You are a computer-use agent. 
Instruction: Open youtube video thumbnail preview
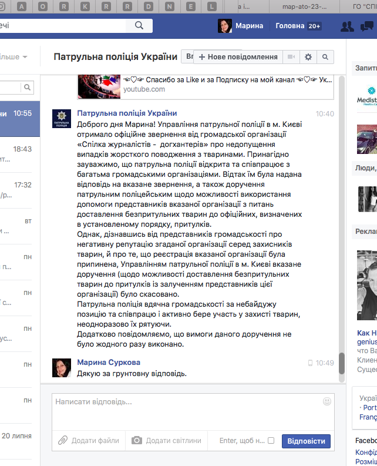pyautogui.click(x=99, y=86)
